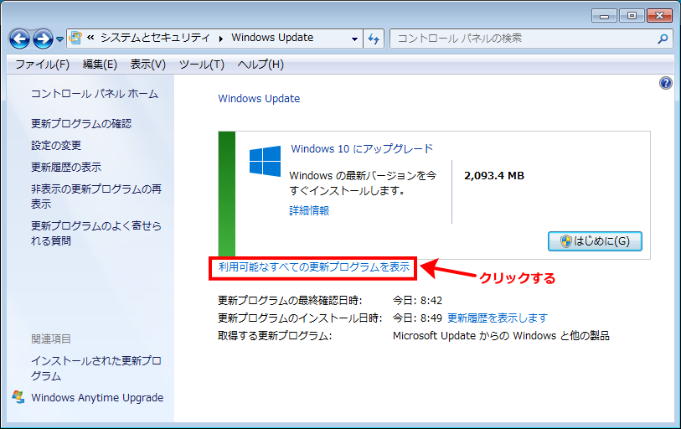Click the Back navigation arrow
The width and height of the screenshot is (681, 429).
click(x=19, y=39)
